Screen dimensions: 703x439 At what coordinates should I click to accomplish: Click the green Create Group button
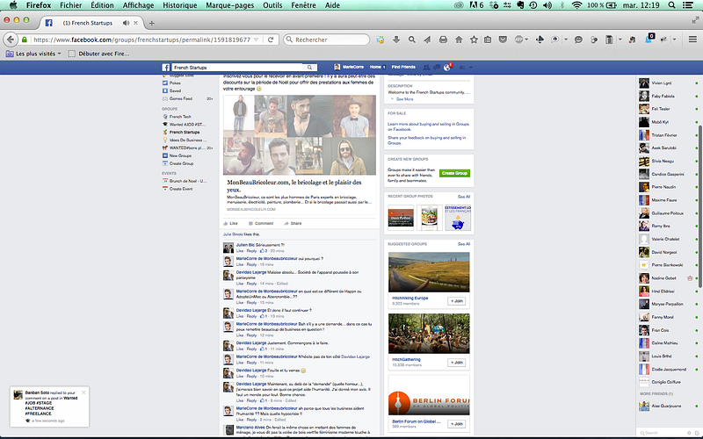[x=454, y=173]
